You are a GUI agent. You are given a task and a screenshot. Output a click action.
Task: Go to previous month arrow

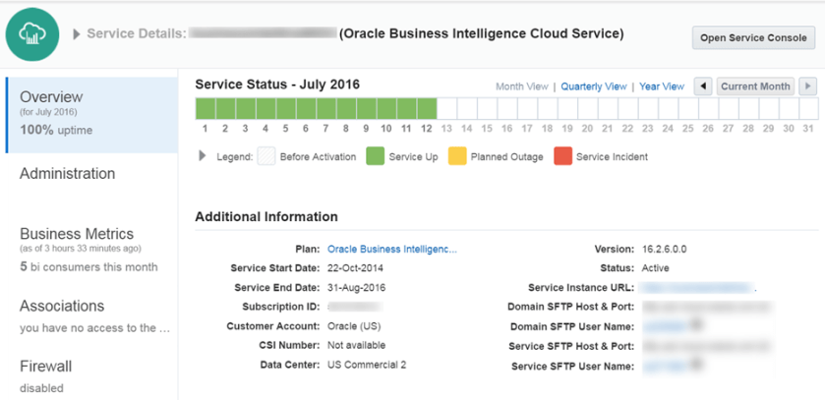pyautogui.click(x=703, y=86)
